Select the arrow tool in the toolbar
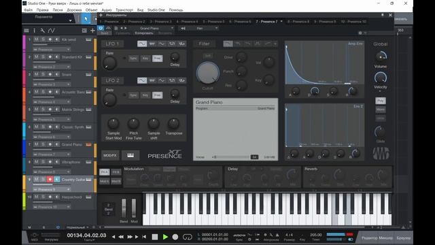The image size is (435, 245). pos(86,19)
